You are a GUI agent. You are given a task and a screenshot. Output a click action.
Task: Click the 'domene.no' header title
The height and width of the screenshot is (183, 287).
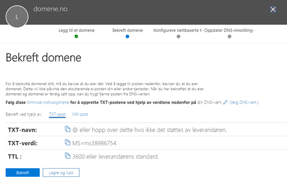(51, 9)
